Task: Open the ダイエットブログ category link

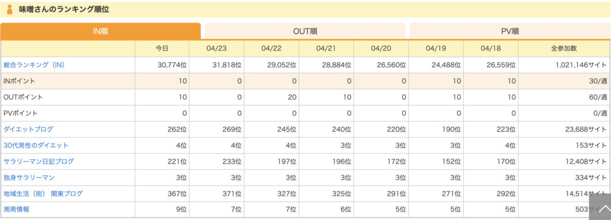Action: point(28,129)
